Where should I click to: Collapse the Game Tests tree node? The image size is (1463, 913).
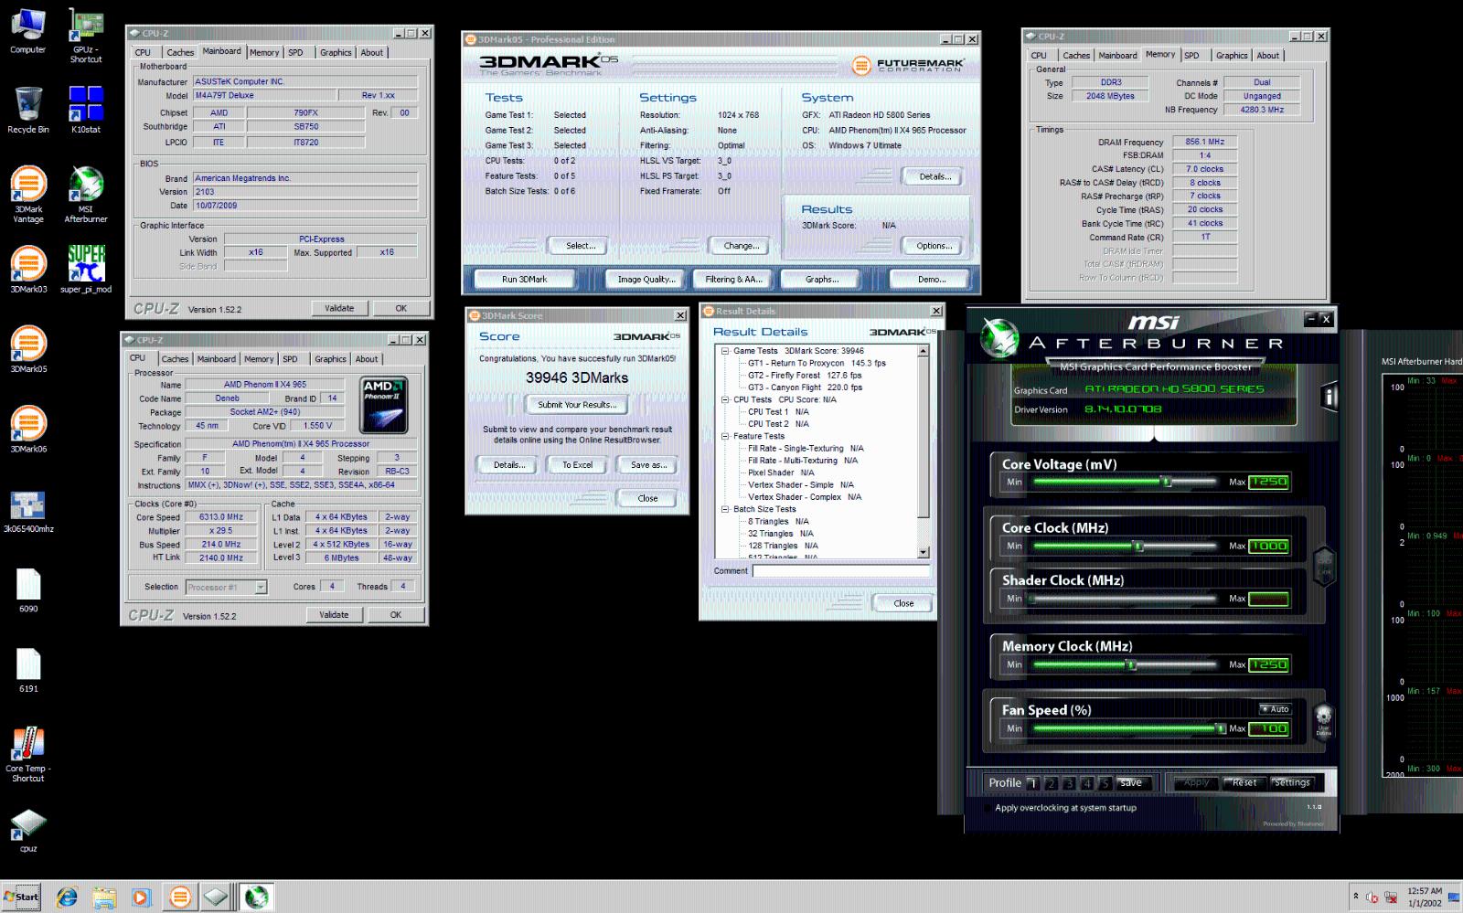[725, 351]
